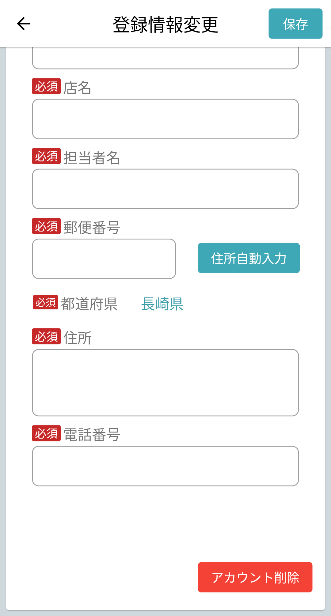Screen dimensions: 331x616
Task: Click the 店名 text field
Action: point(165,119)
